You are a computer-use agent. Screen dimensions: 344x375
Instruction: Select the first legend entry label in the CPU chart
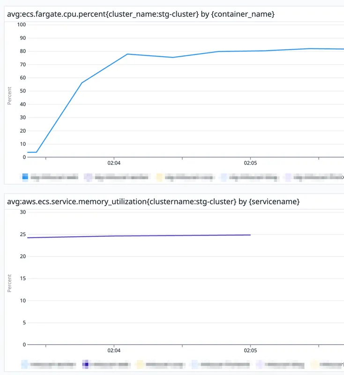54,177
